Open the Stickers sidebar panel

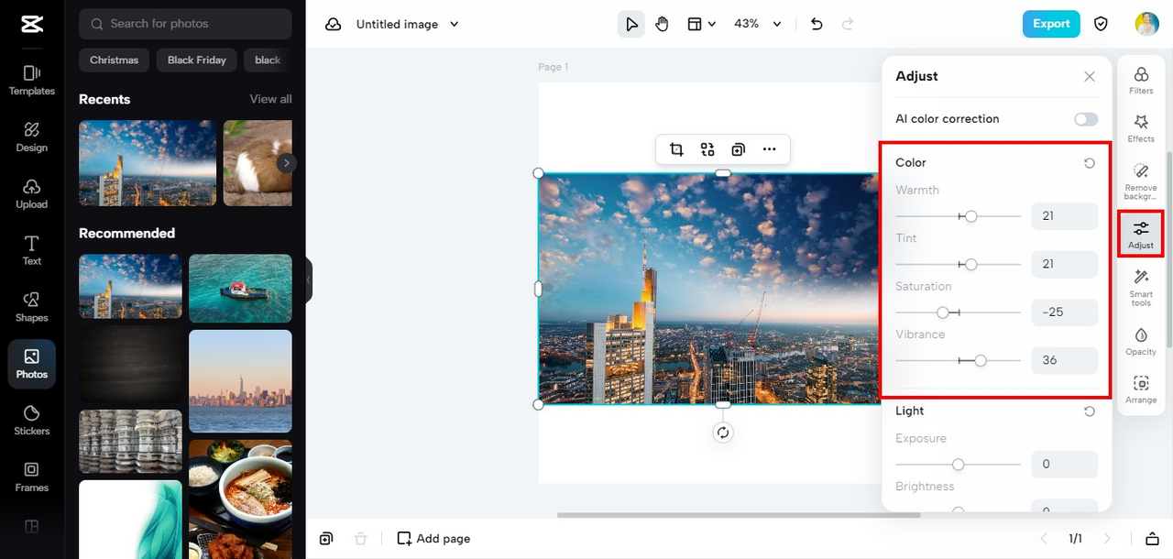coord(31,421)
